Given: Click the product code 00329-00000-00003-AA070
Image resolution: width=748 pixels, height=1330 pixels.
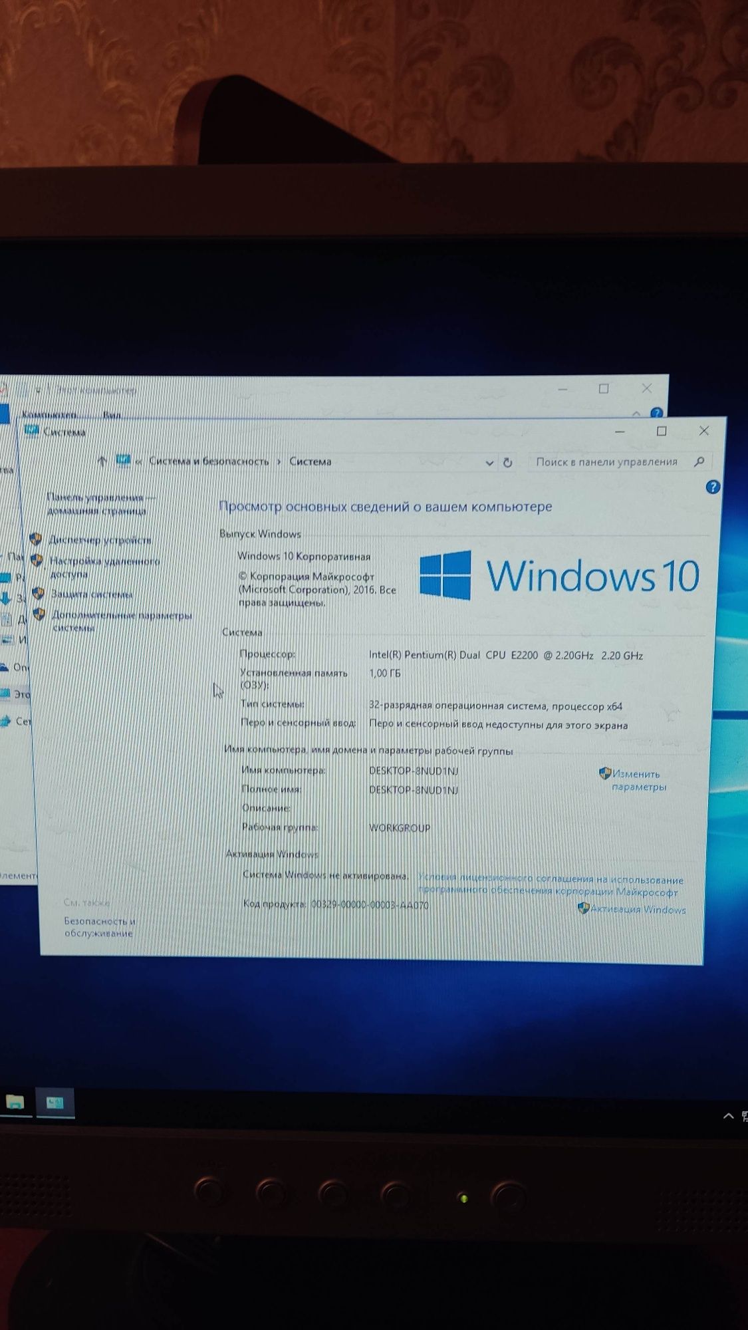Looking at the screenshot, I should [x=370, y=905].
